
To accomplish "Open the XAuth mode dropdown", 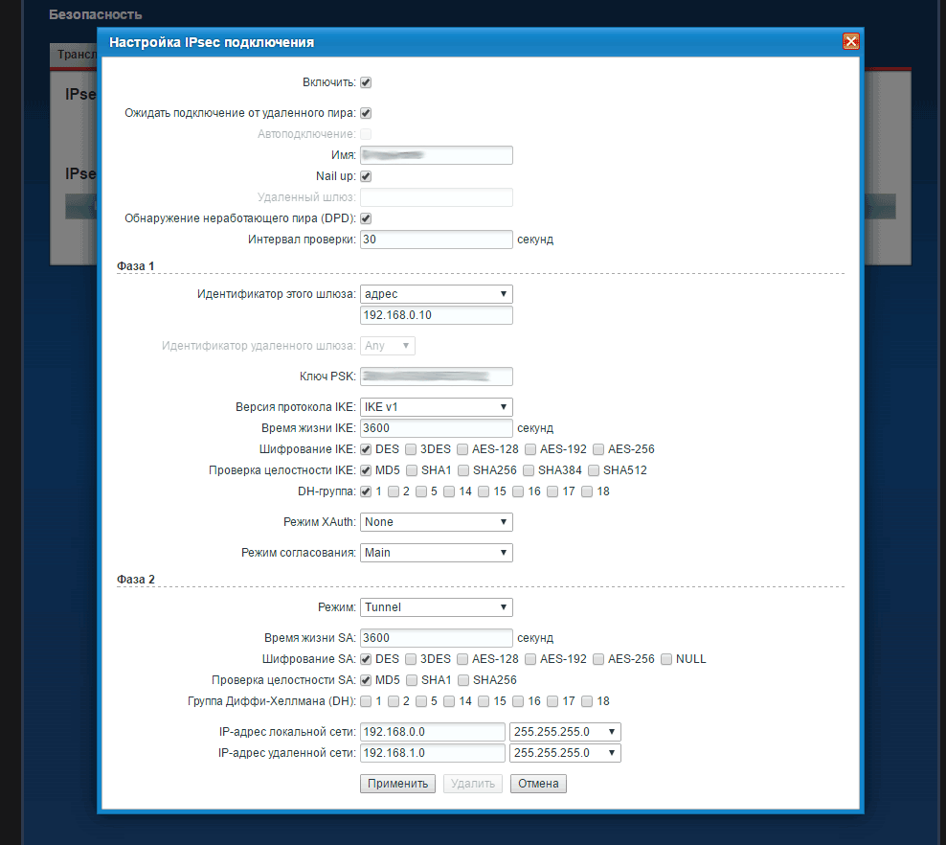I will click(437, 522).
